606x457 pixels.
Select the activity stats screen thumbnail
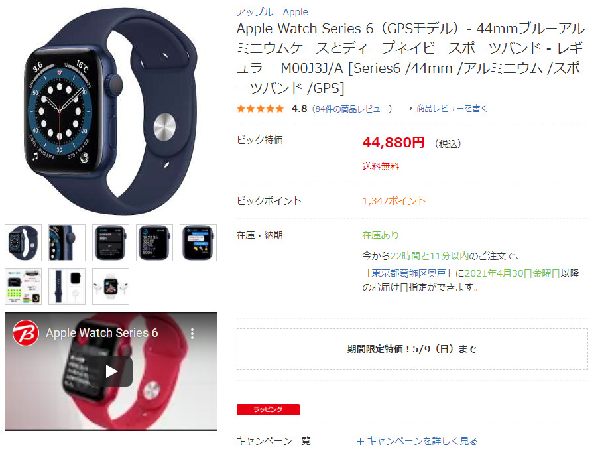point(154,242)
